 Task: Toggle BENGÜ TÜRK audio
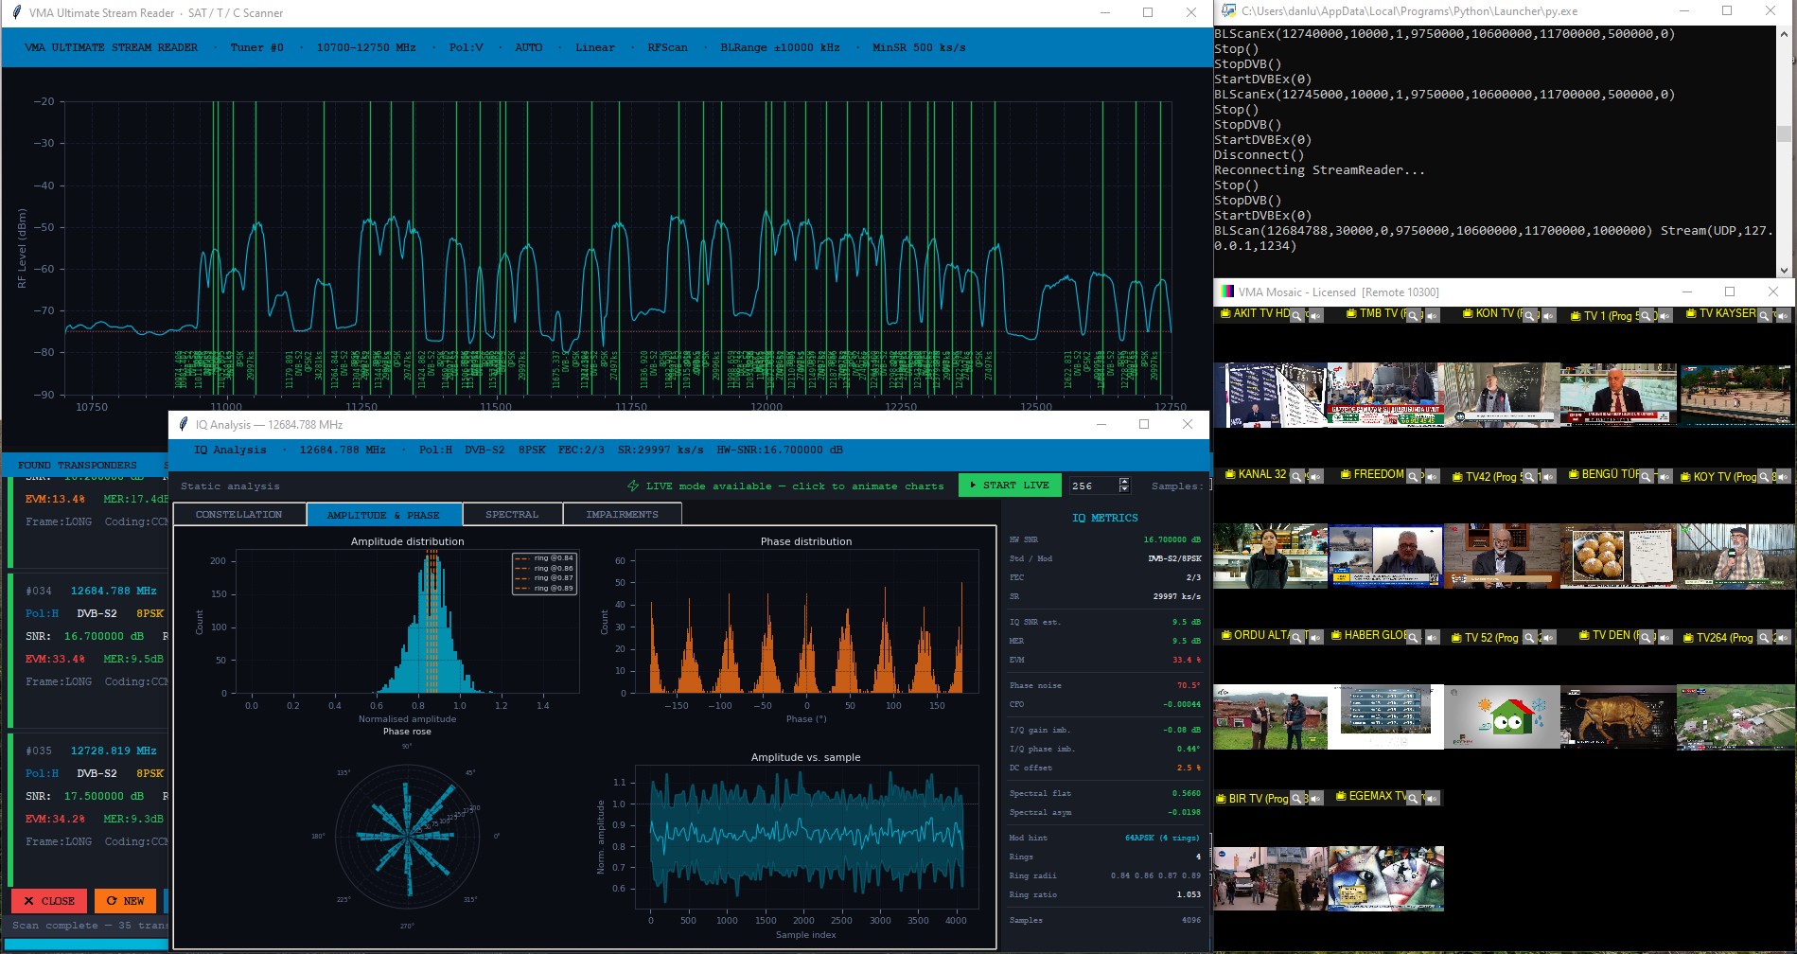tap(1665, 476)
